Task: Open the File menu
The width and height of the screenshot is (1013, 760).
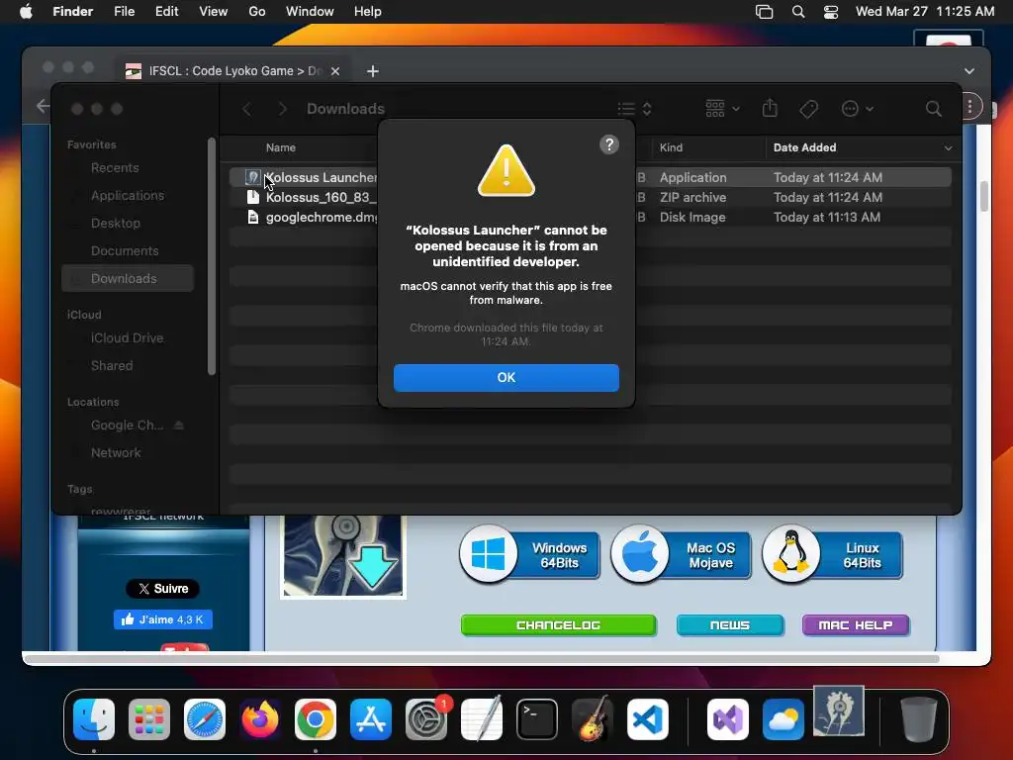Action: (124, 12)
